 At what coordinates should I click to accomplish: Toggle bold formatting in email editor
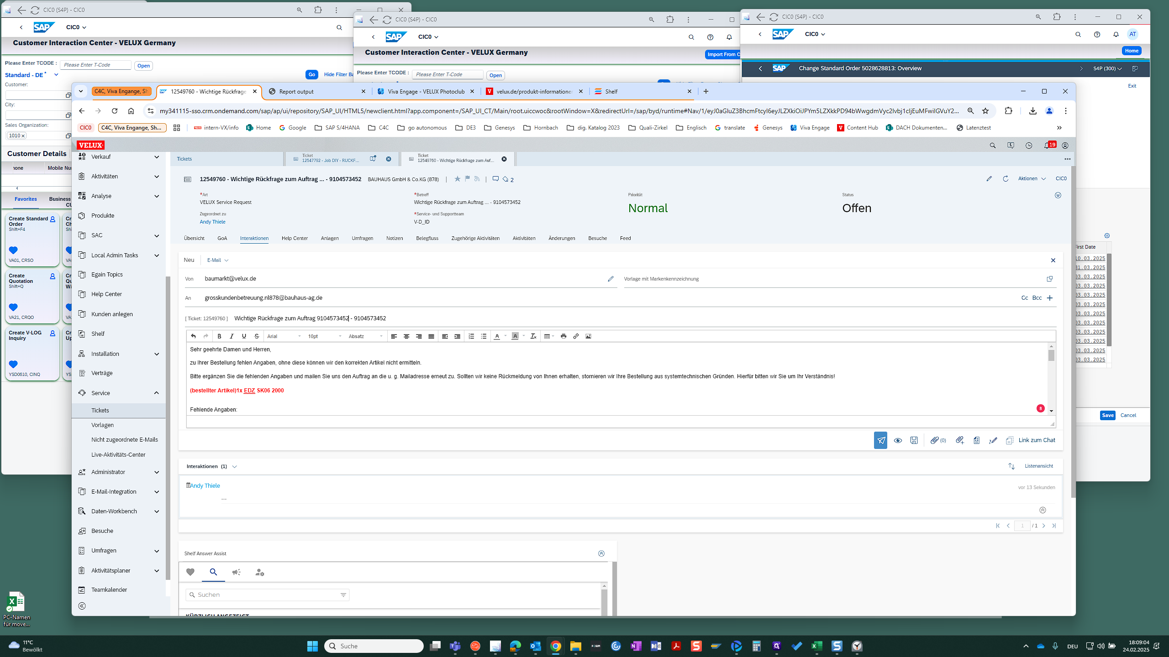(x=219, y=336)
